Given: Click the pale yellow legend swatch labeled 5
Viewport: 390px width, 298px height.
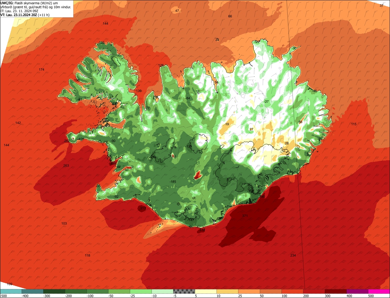Looking at the screenshot, I should click(x=206, y=291).
